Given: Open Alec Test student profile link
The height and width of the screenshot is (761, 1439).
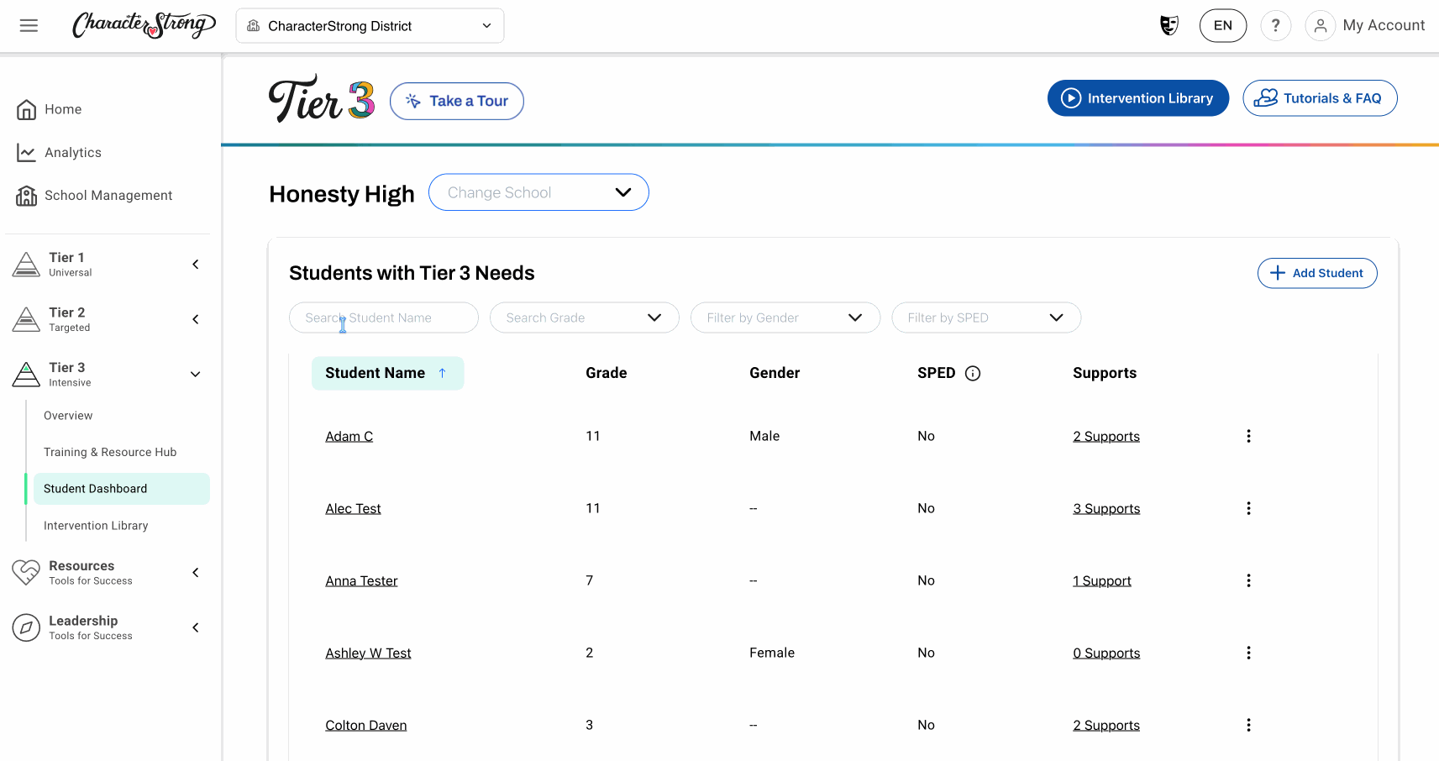Looking at the screenshot, I should coord(353,508).
